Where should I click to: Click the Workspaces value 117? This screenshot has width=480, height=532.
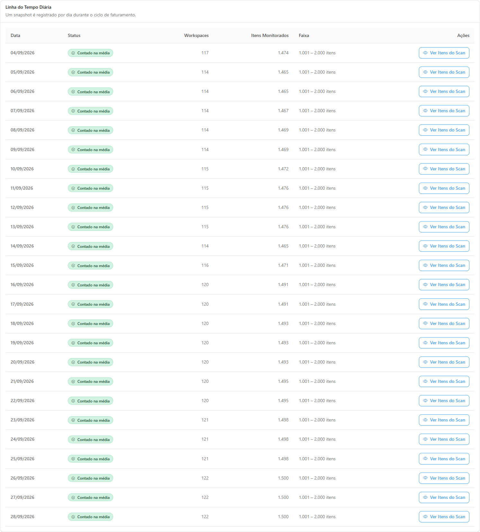click(205, 53)
